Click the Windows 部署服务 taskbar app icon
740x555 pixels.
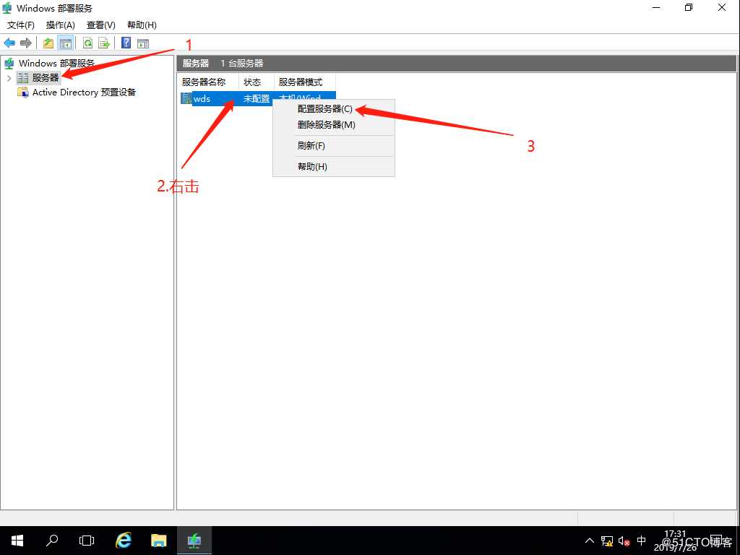tap(194, 541)
